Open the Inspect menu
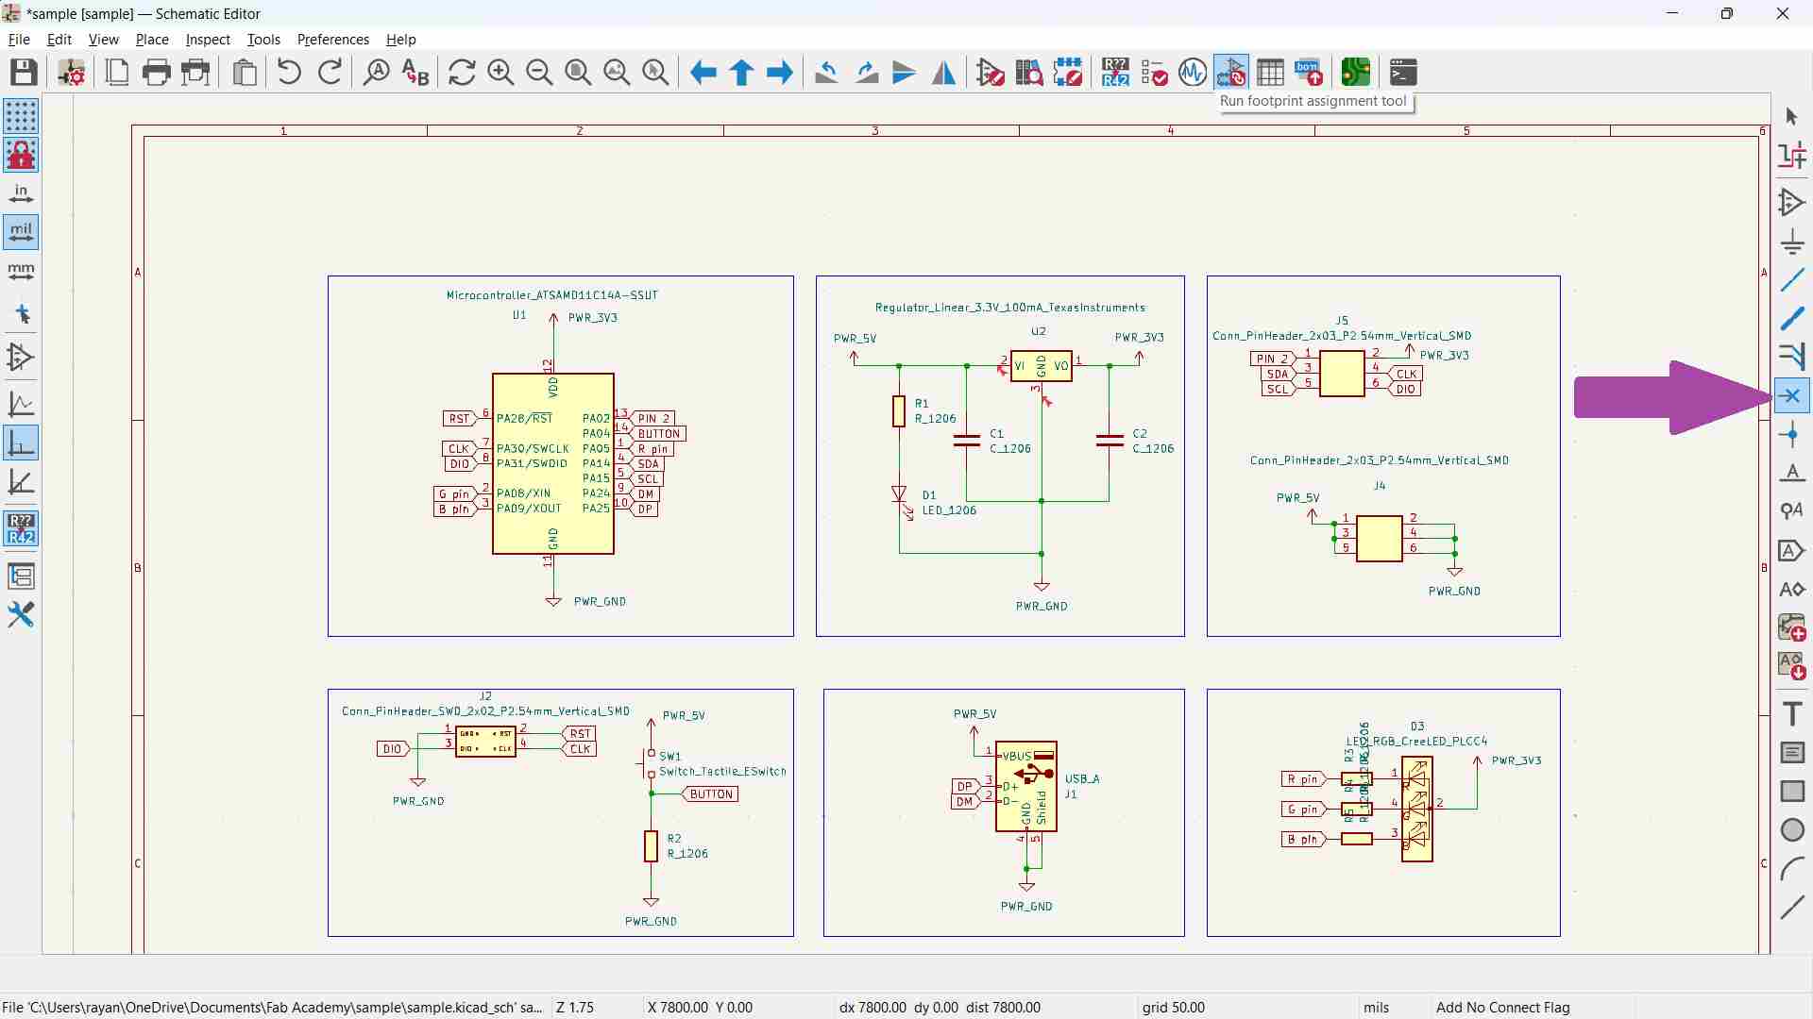 (208, 40)
